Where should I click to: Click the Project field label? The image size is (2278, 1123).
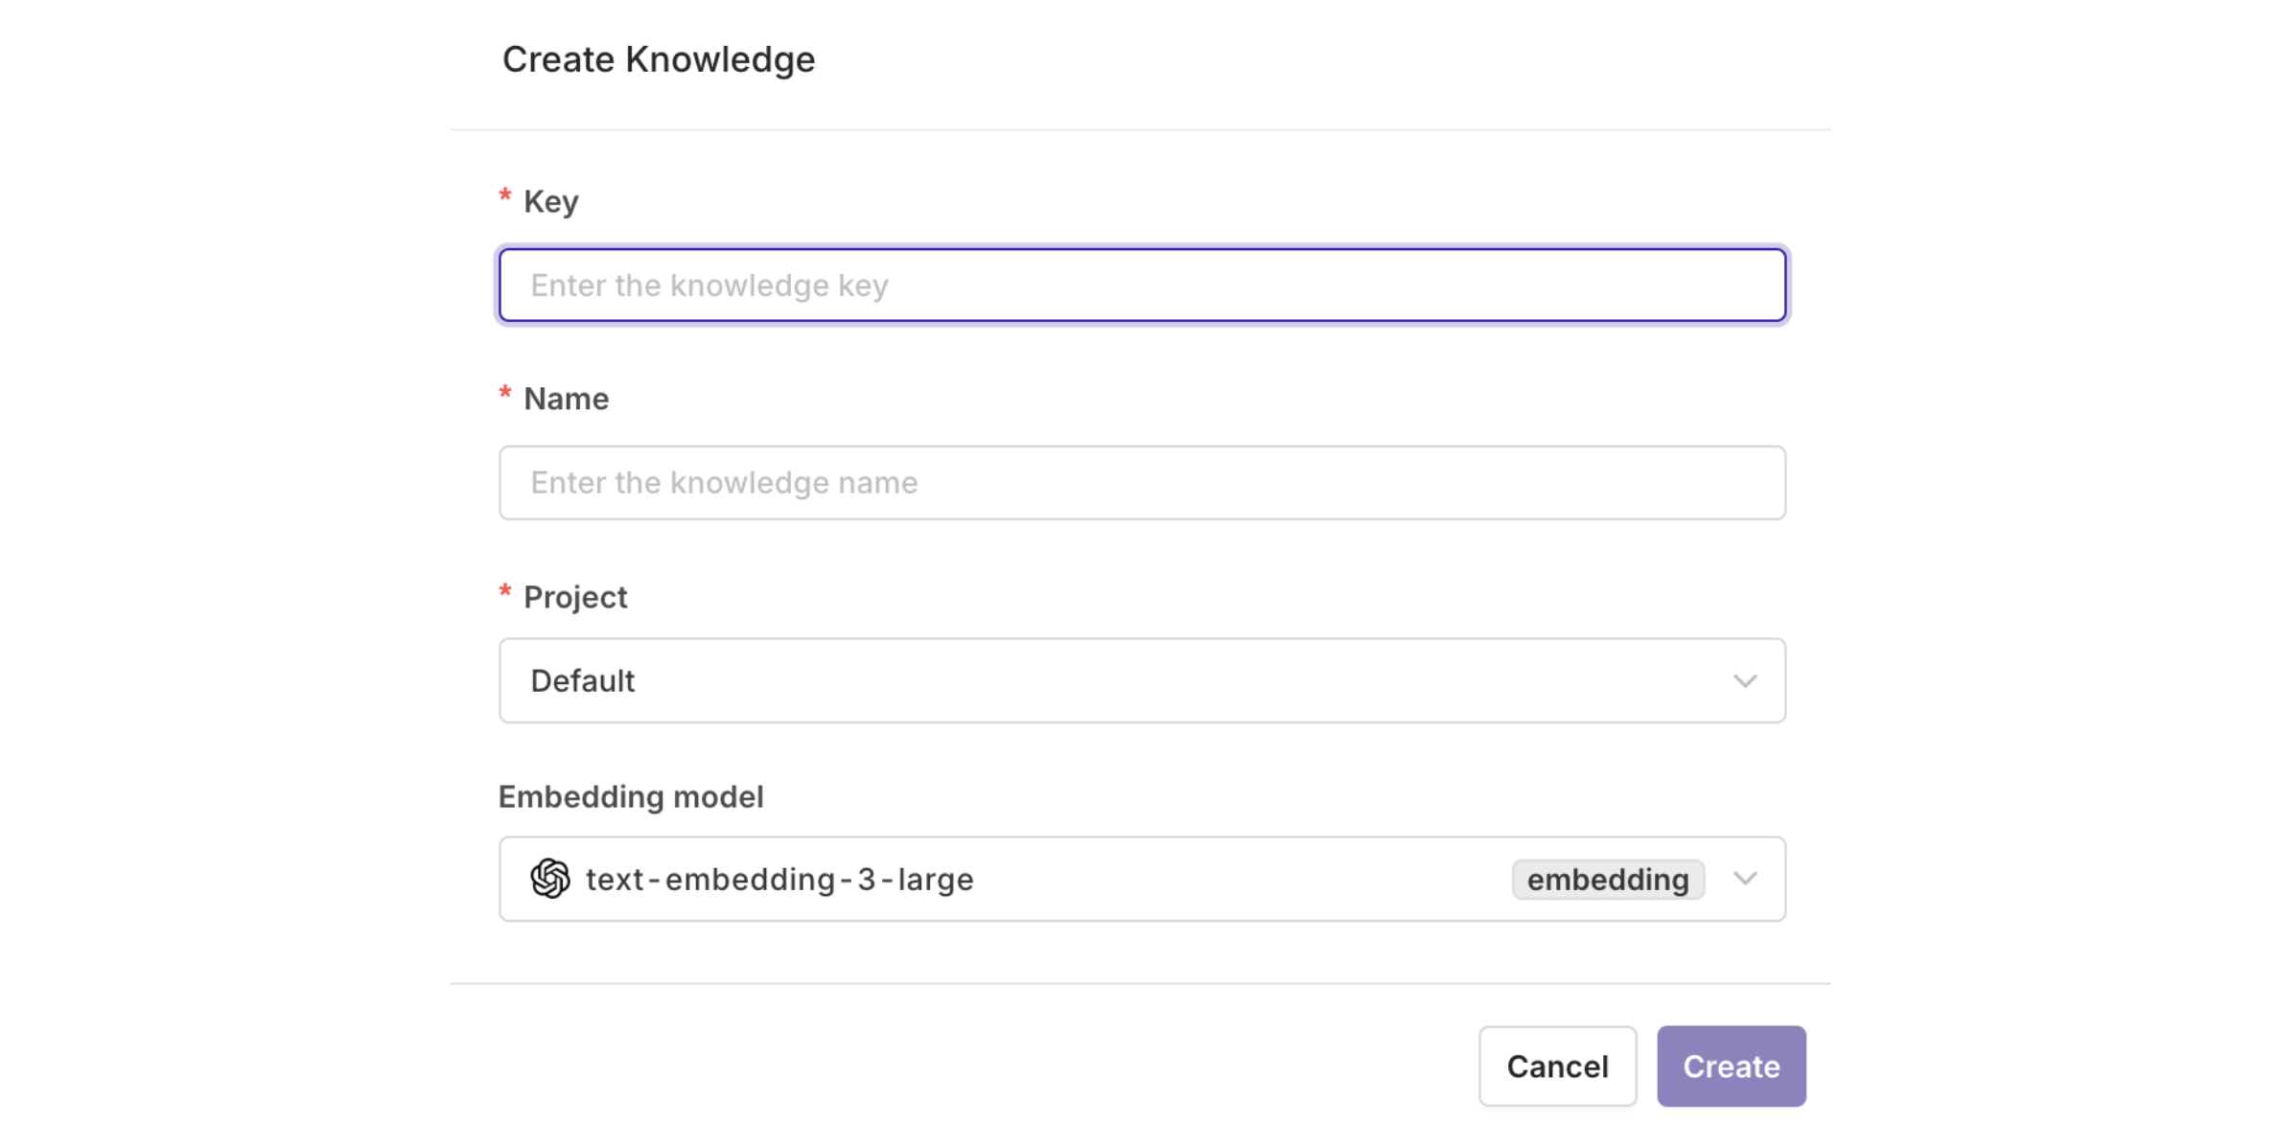click(x=575, y=597)
